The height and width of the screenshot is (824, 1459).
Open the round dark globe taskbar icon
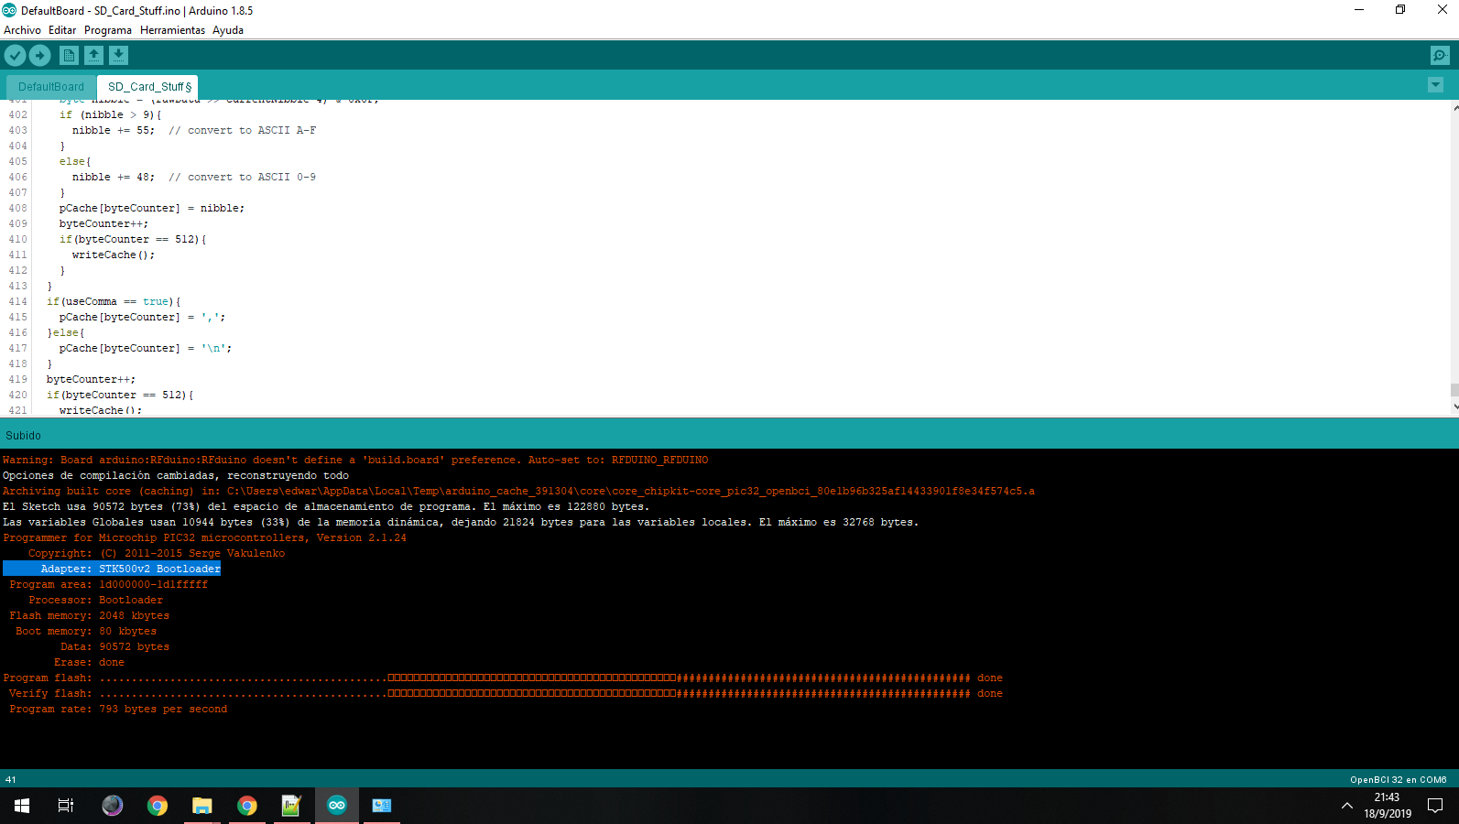(113, 806)
